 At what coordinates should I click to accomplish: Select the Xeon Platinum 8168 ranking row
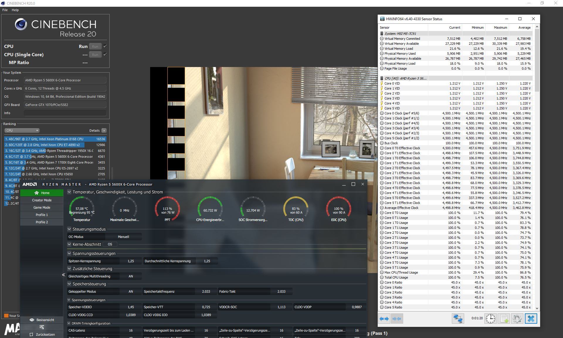[x=55, y=139]
